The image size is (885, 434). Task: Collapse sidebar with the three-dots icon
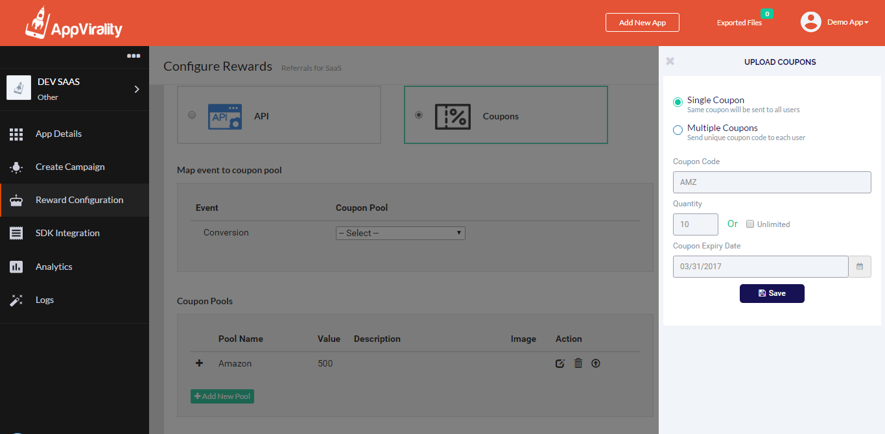(134, 56)
